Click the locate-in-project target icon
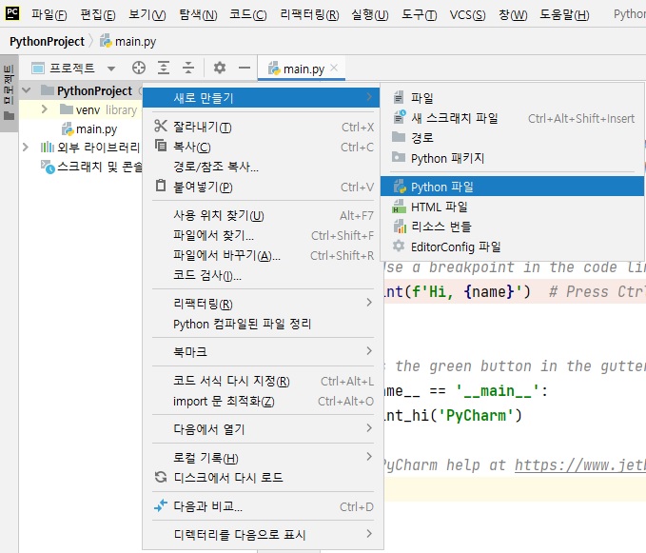This screenshot has height=553, width=646. pos(139,68)
